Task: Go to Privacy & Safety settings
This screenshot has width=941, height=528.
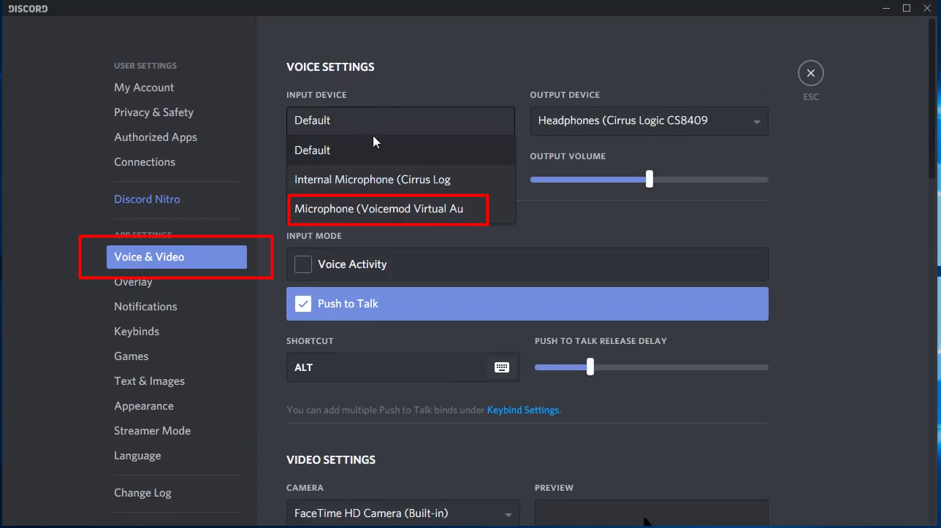Action: click(153, 112)
